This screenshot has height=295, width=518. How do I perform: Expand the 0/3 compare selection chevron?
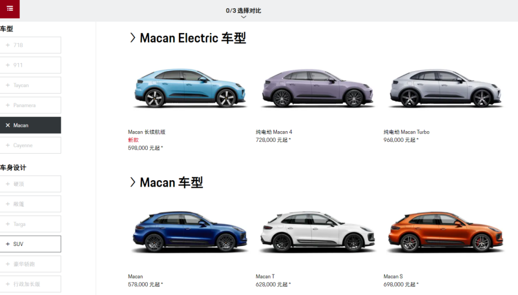244,17
